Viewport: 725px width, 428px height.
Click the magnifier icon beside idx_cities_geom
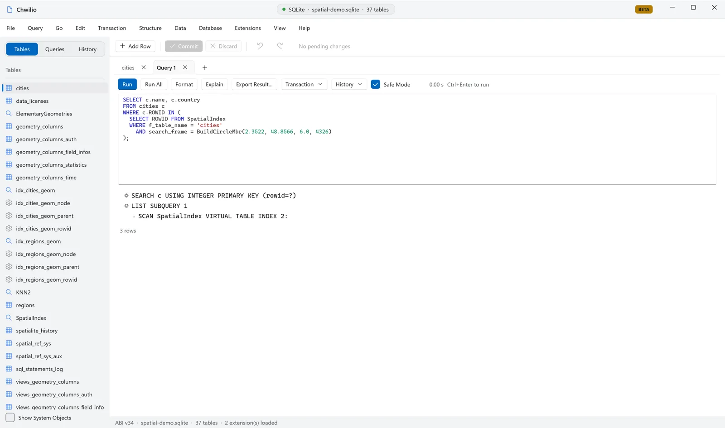pyautogui.click(x=9, y=190)
